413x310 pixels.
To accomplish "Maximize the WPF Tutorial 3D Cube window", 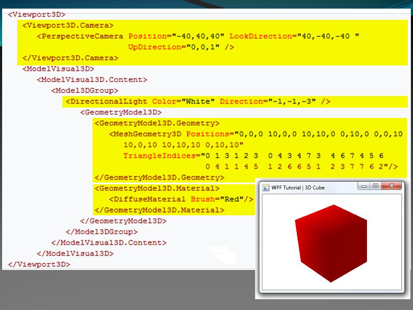I will (x=376, y=186).
